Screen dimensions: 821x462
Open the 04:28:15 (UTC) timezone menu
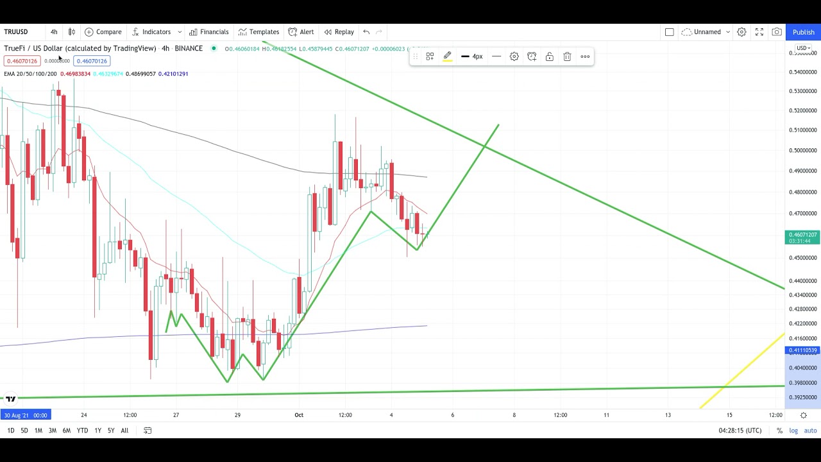click(x=740, y=431)
